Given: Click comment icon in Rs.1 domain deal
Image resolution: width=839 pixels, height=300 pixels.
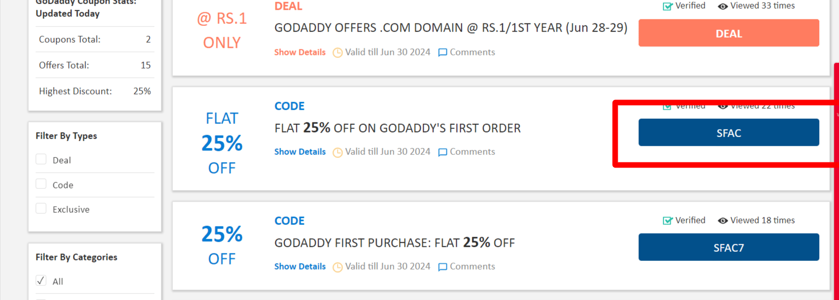Looking at the screenshot, I should click(443, 53).
